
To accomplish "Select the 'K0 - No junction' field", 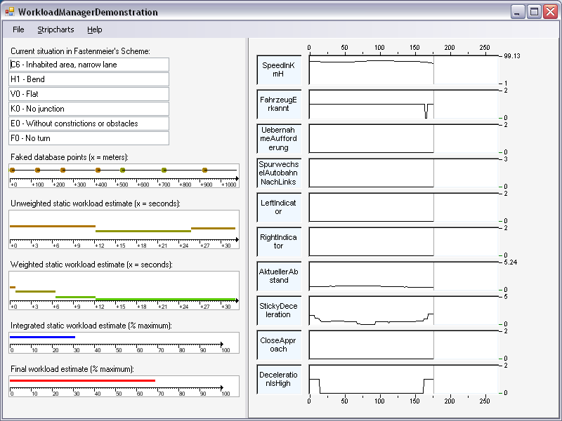I will [x=89, y=109].
